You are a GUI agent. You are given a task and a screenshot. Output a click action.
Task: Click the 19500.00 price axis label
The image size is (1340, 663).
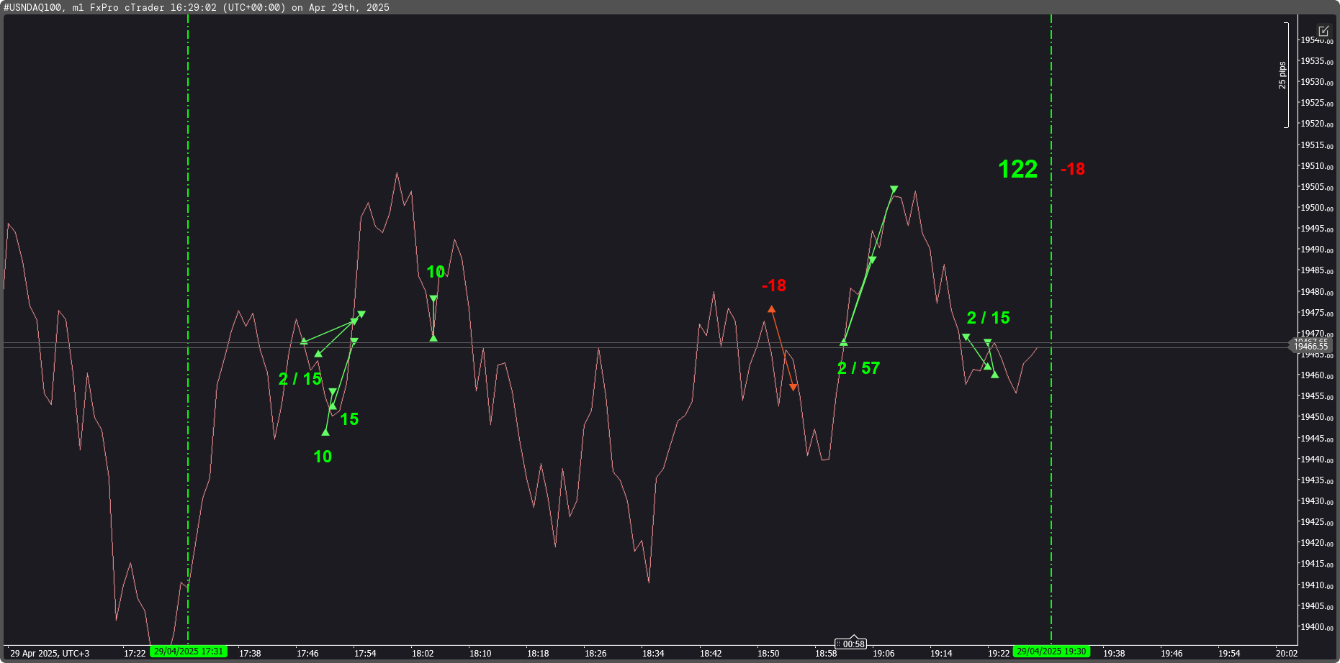click(x=1316, y=208)
